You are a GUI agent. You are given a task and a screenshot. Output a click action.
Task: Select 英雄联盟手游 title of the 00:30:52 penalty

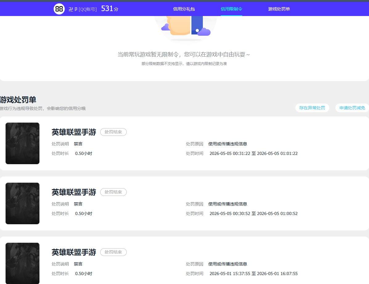click(74, 192)
